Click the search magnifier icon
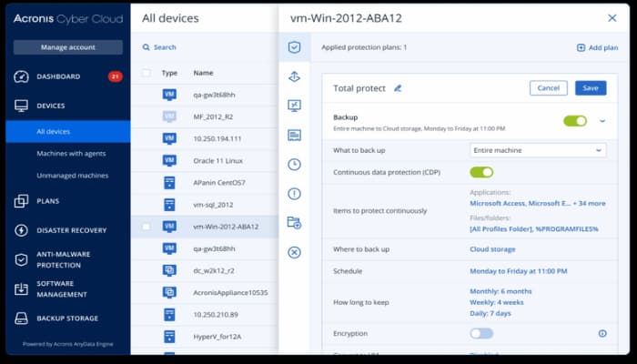 [x=146, y=47]
